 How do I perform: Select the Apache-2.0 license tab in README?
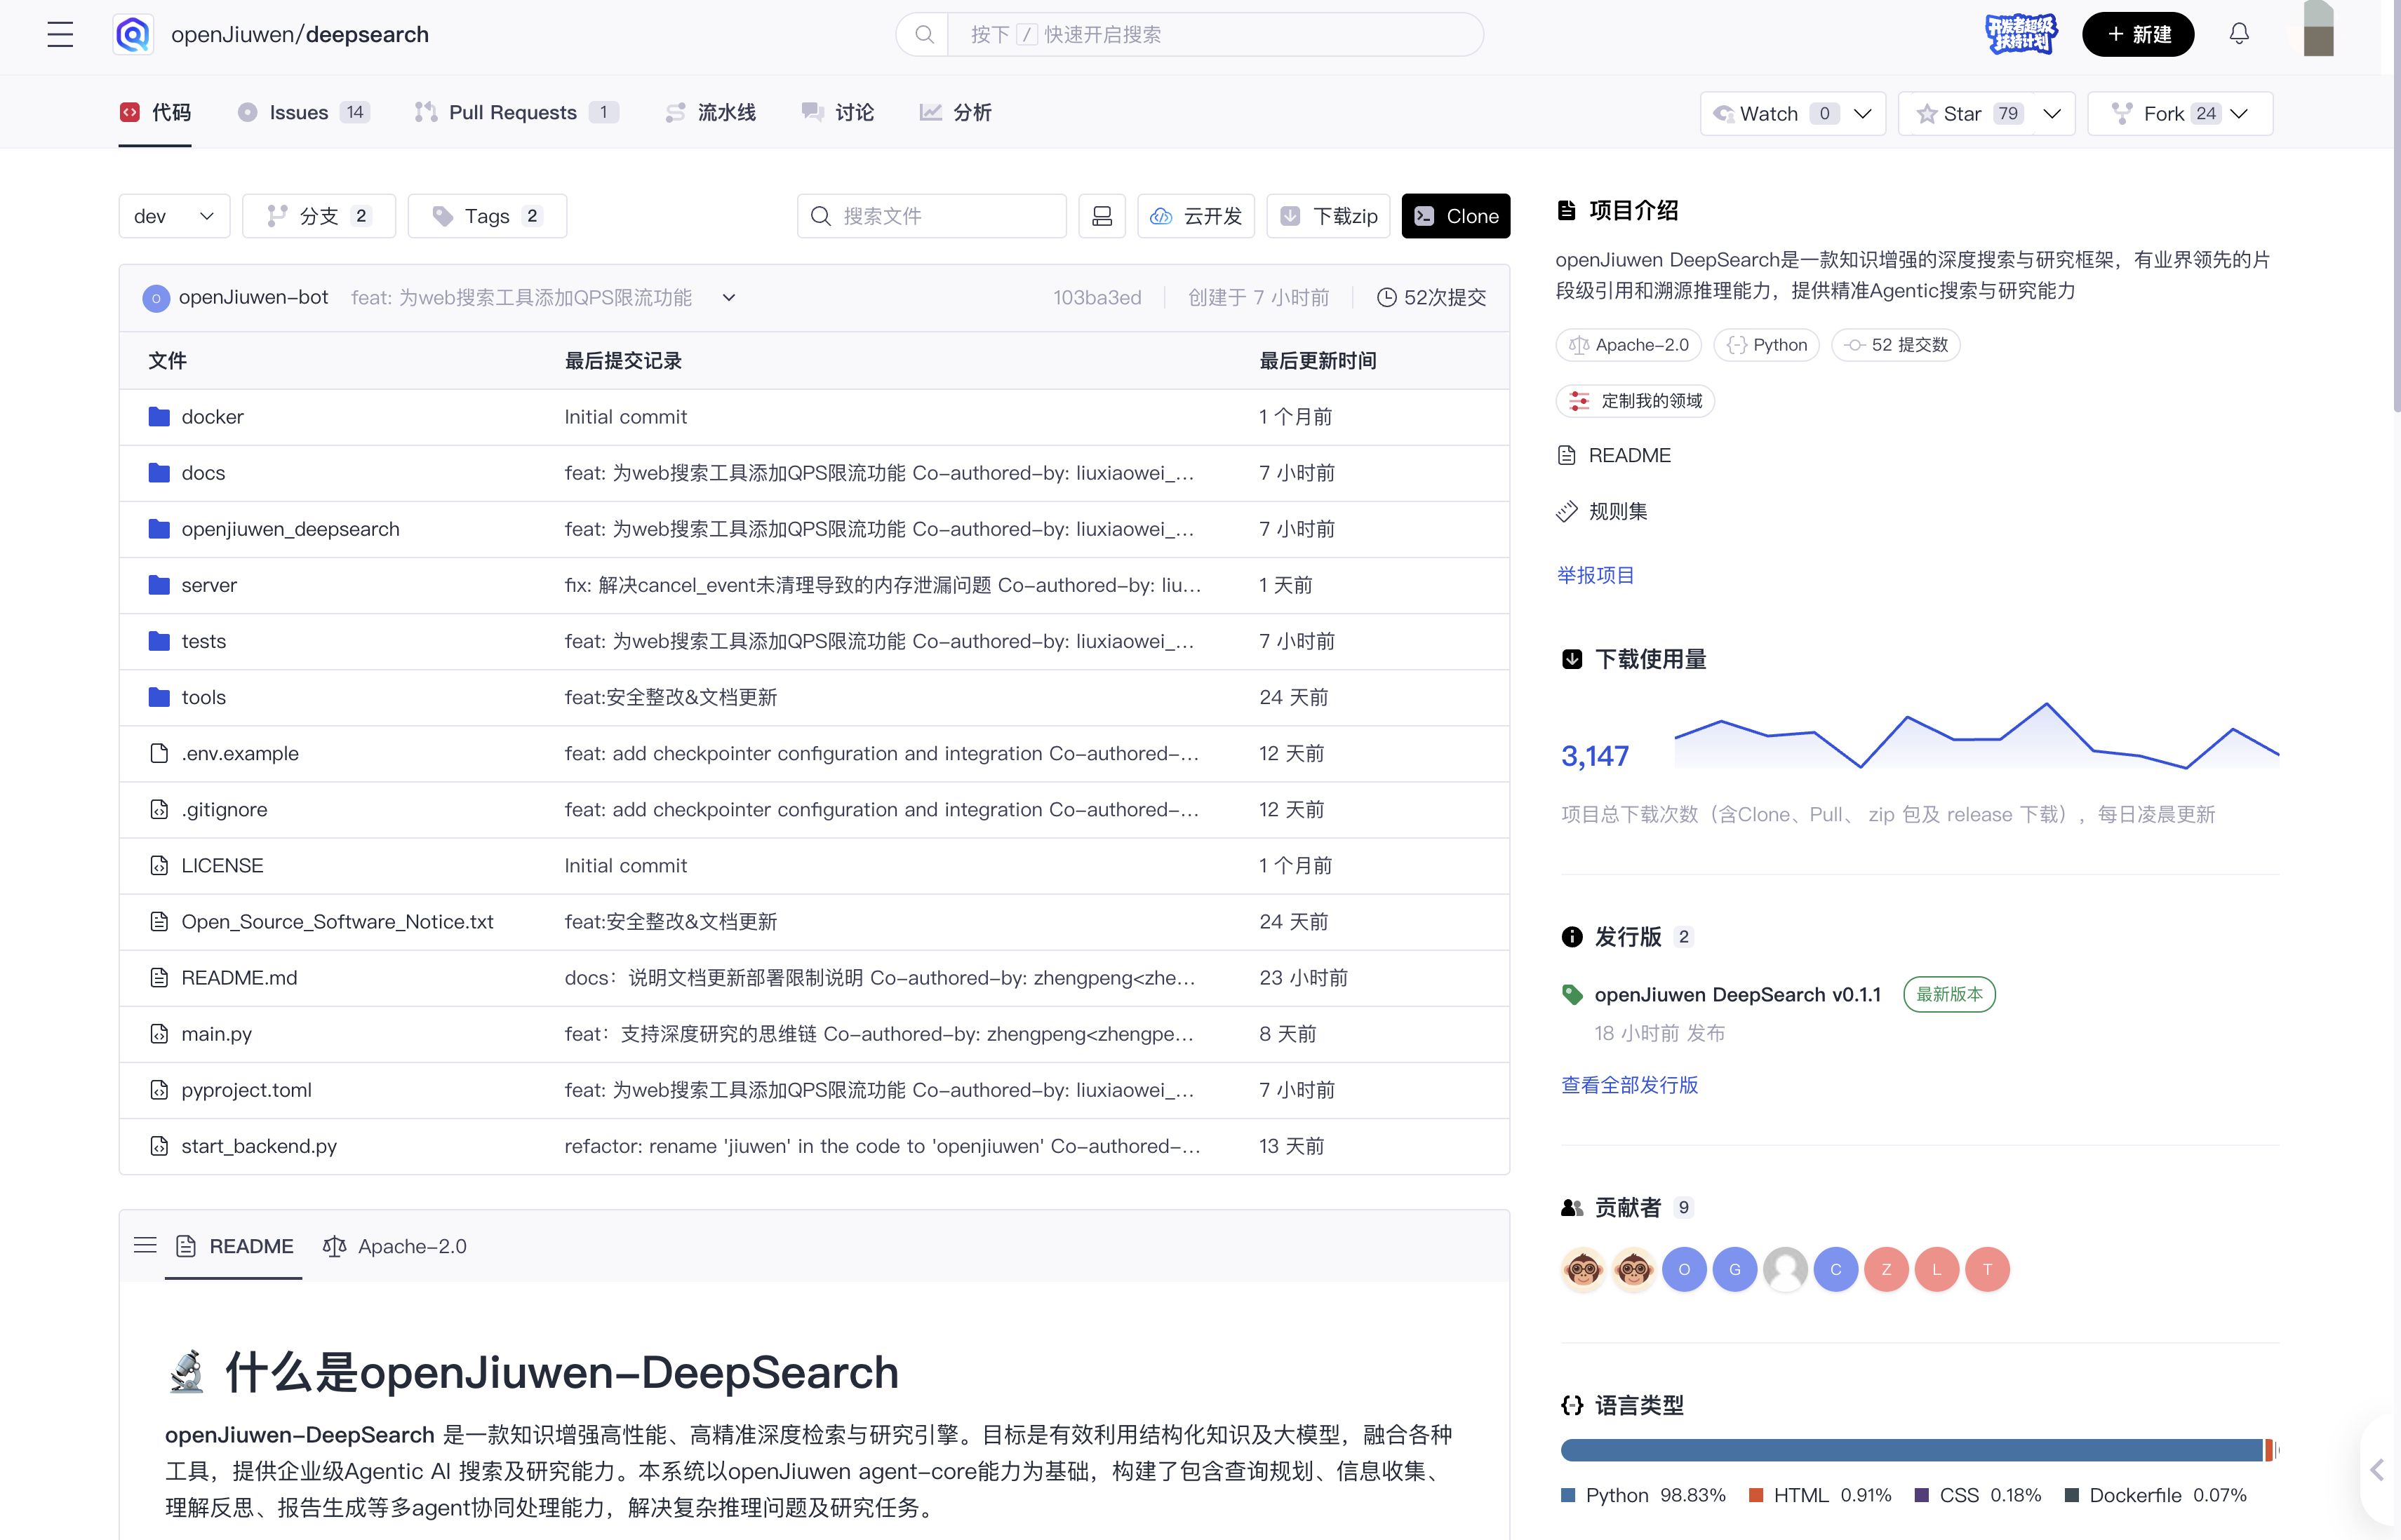point(395,1246)
